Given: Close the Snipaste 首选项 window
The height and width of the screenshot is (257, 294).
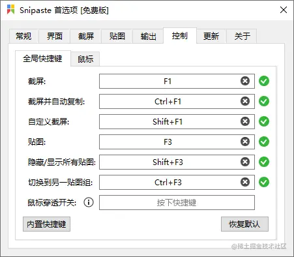Looking at the screenshot, I should [284, 10].
